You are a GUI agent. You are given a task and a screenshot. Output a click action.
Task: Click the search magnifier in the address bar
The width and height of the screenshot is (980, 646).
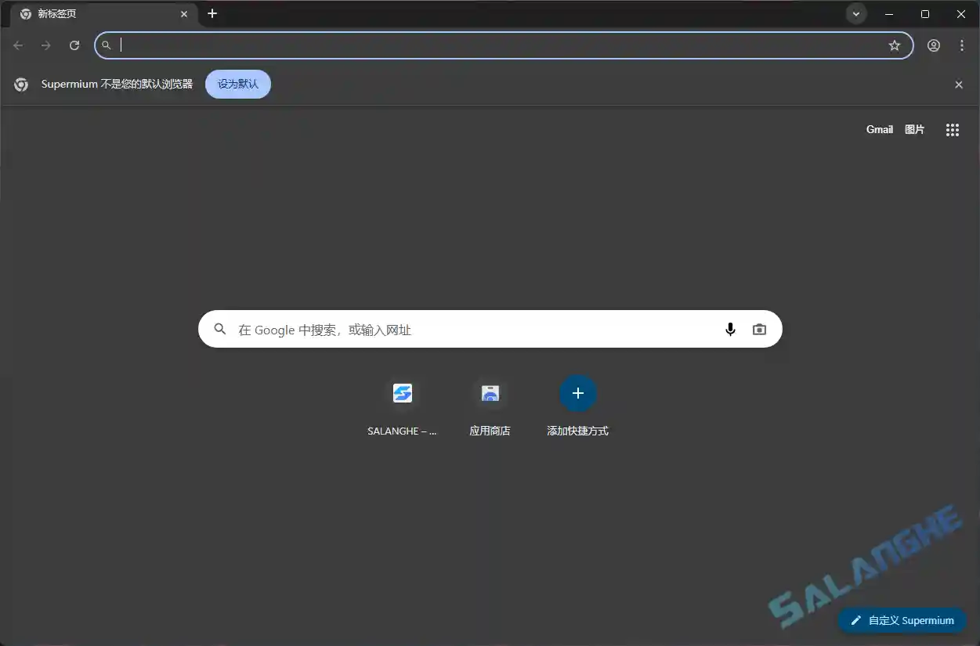tap(106, 45)
